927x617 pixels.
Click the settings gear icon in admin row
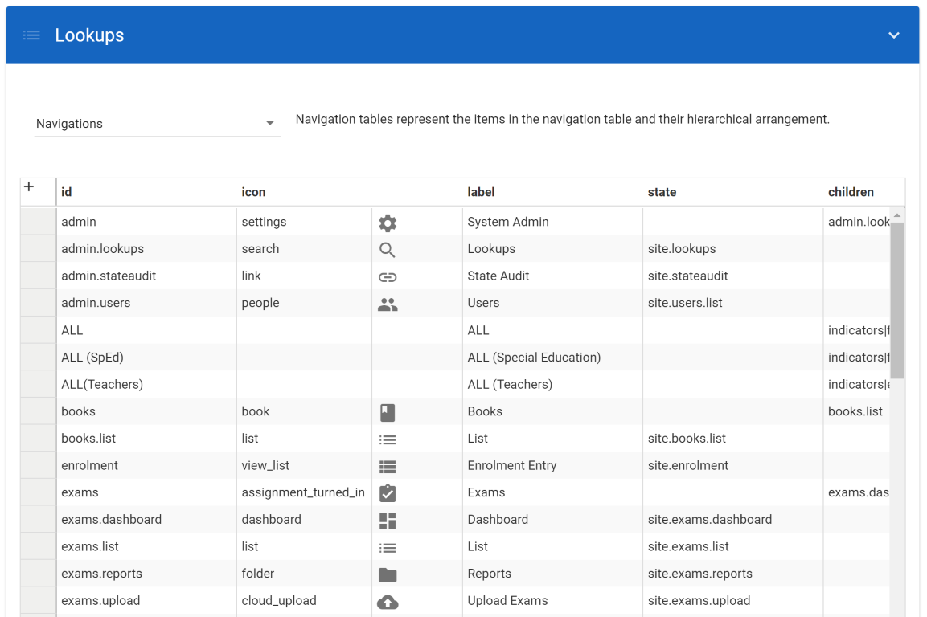point(388,223)
